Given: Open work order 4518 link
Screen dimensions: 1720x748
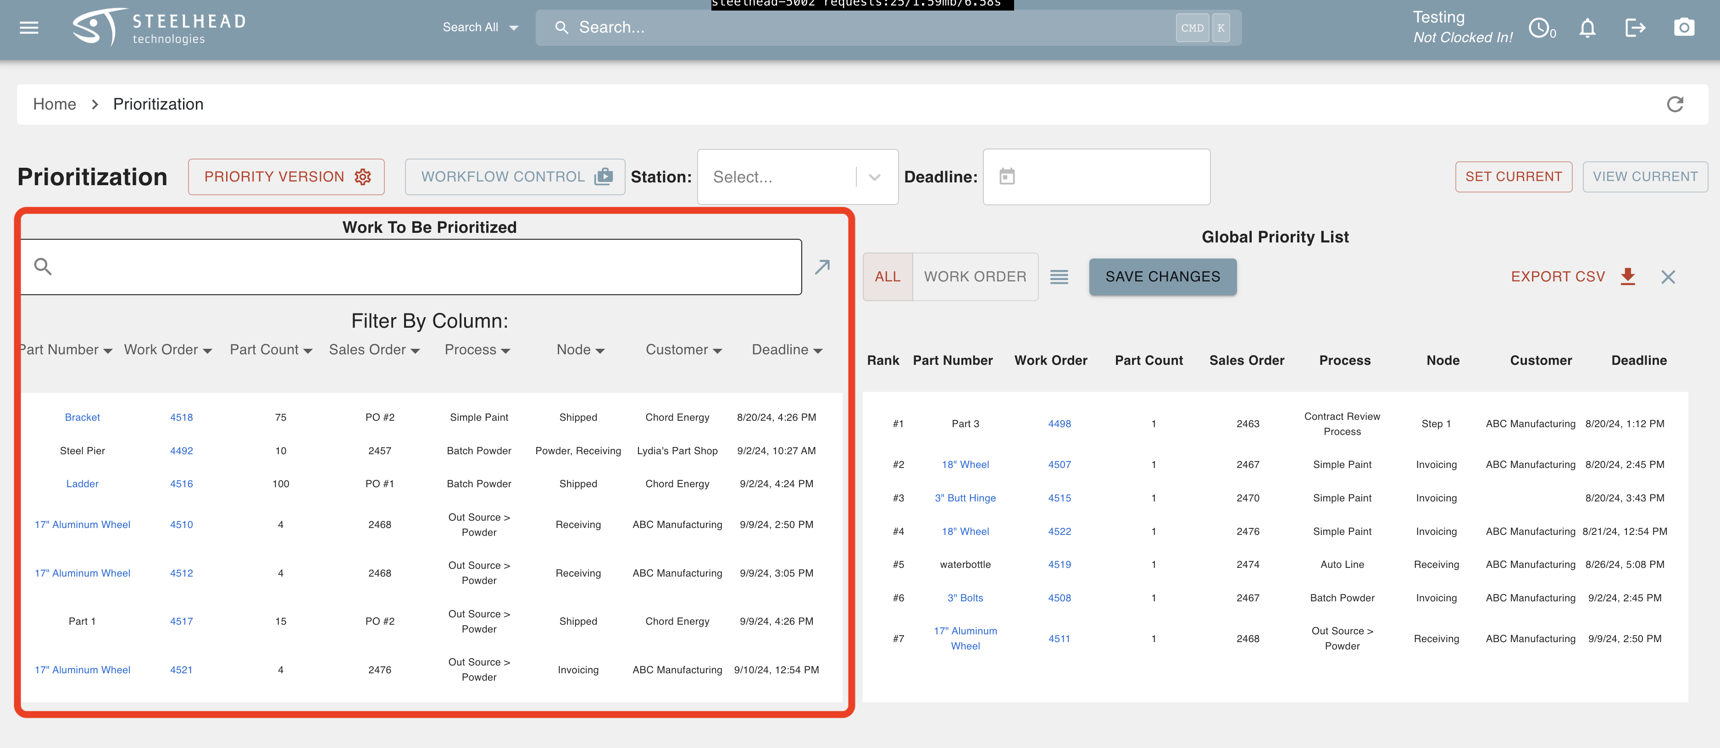Looking at the screenshot, I should [x=181, y=417].
